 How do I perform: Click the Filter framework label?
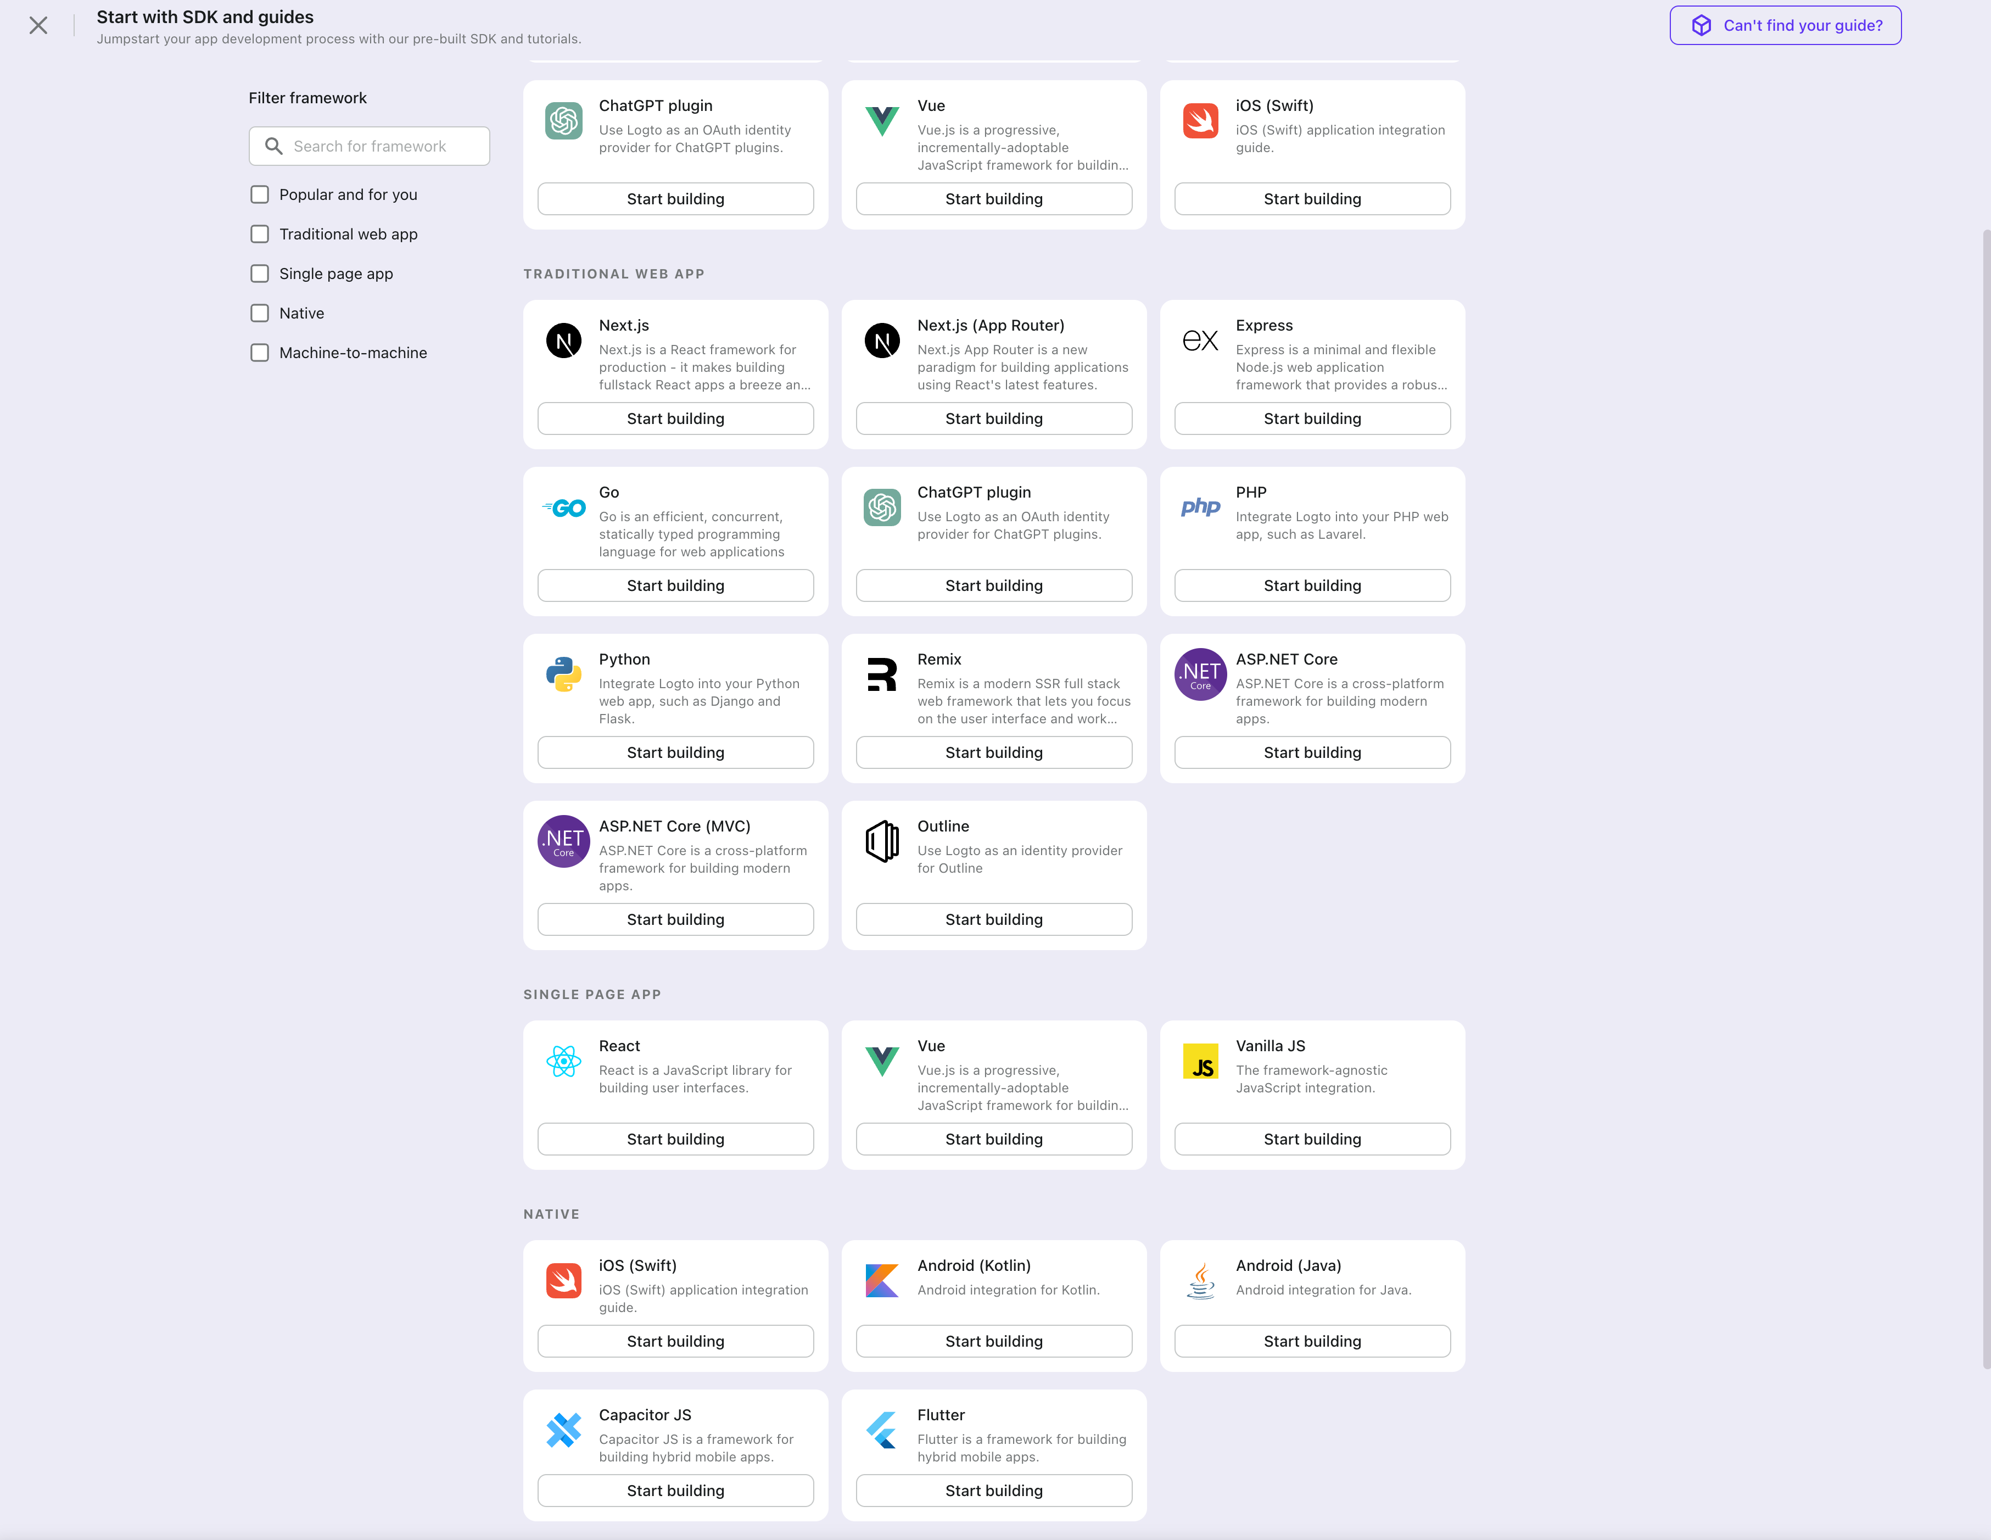[307, 98]
